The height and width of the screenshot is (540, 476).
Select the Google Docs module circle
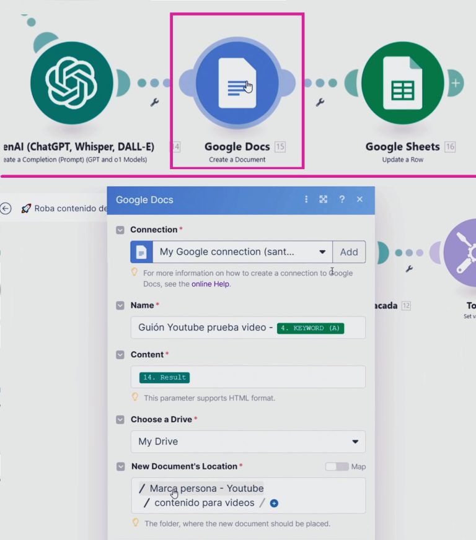(237, 83)
